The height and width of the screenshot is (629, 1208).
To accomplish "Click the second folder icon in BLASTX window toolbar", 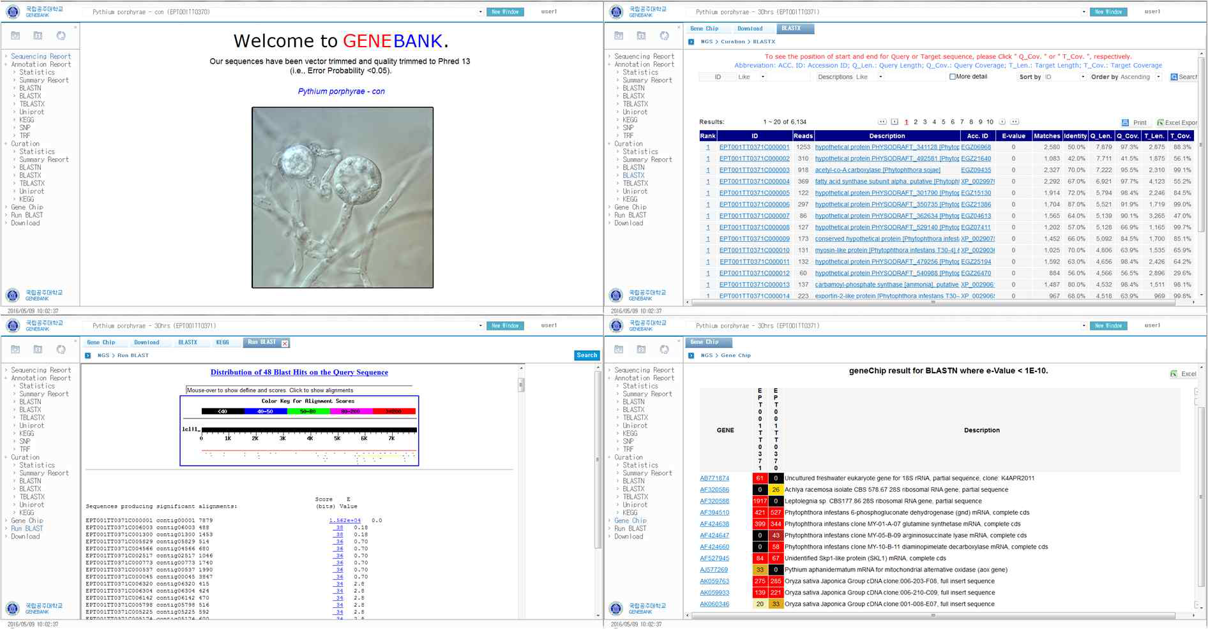I will [x=641, y=36].
